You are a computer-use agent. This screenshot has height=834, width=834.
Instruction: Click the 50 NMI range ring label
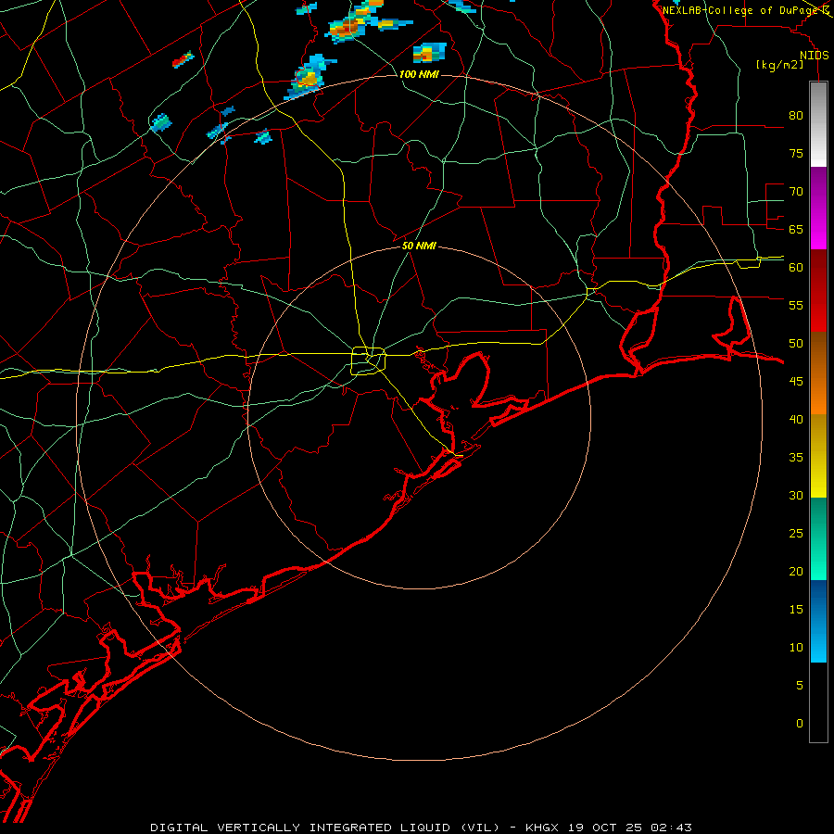click(x=419, y=246)
